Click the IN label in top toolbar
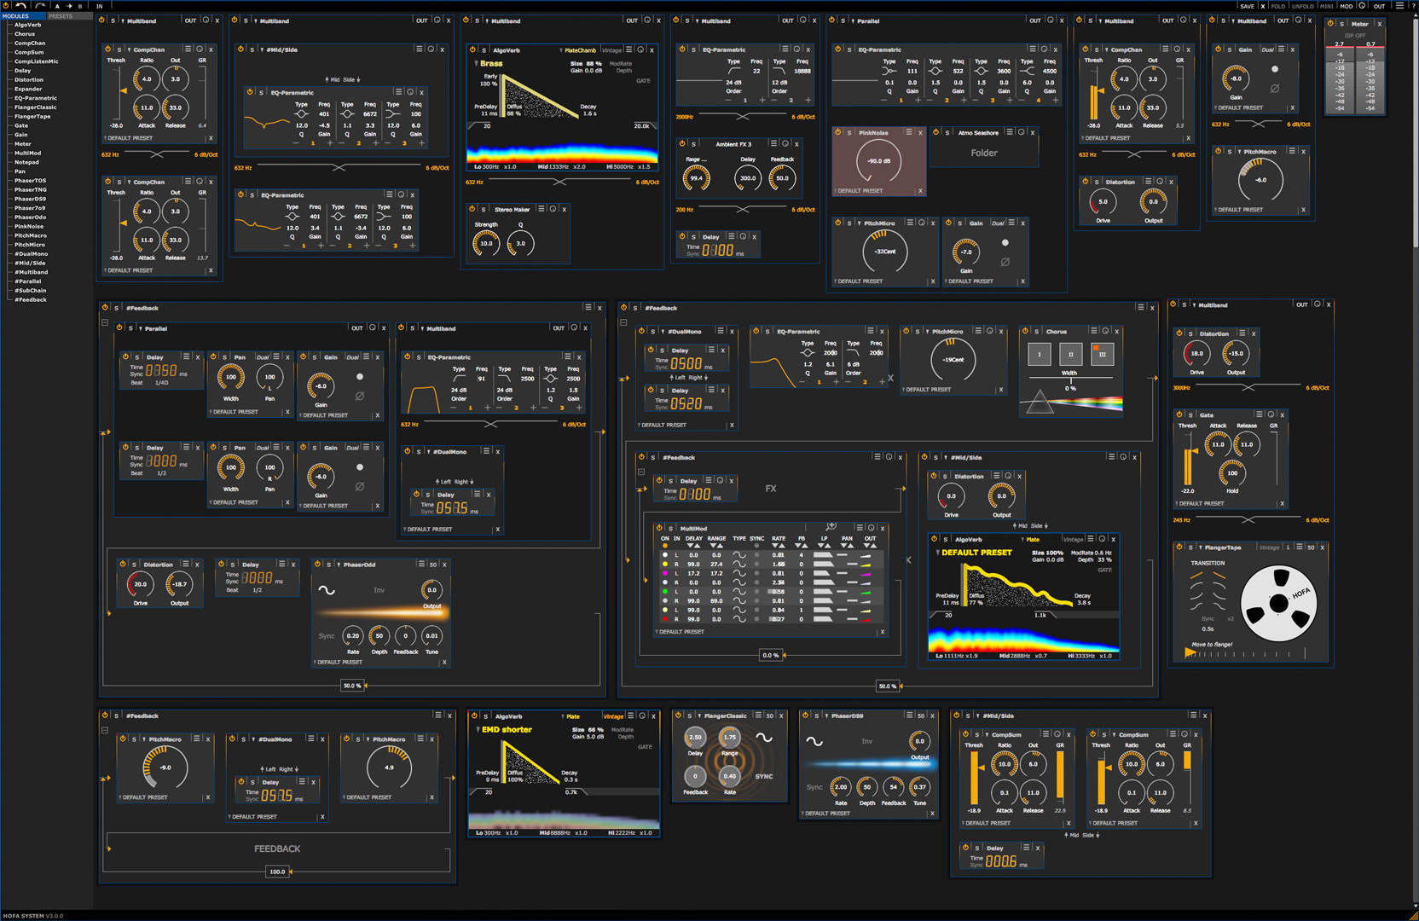The height and width of the screenshot is (921, 1419). pos(99,6)
